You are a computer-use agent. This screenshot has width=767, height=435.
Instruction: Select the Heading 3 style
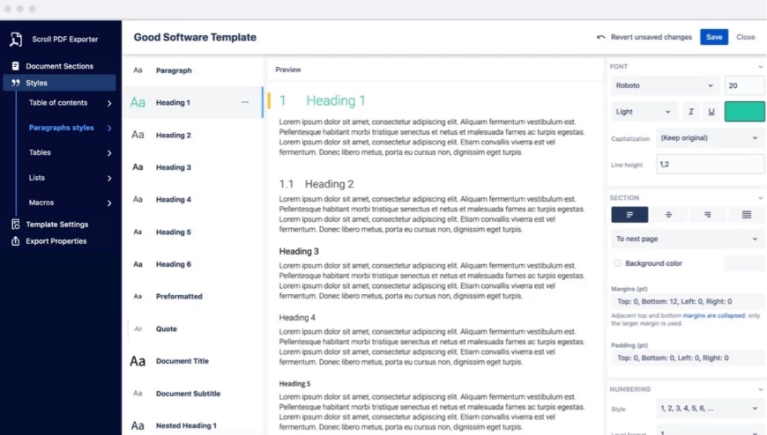pyautogui.click(x=193, y=167)
